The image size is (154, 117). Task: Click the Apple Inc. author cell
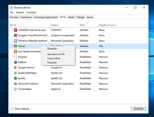pyautogui.click(x=56, y=89)
